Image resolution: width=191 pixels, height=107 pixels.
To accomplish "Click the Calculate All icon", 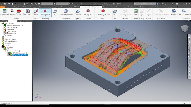I will (4, 11).
